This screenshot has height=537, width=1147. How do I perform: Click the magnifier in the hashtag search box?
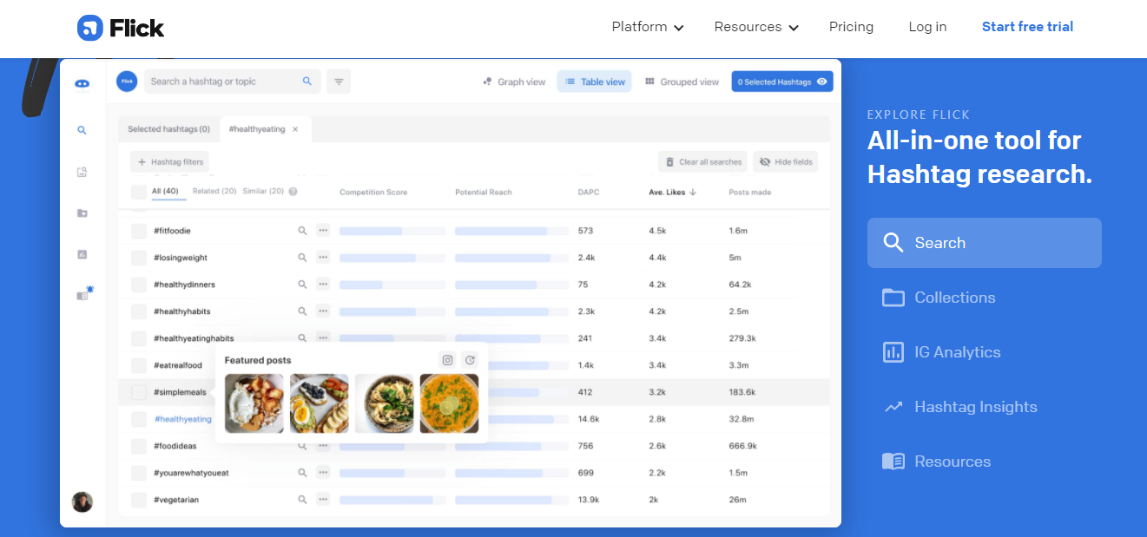point(307,82)
